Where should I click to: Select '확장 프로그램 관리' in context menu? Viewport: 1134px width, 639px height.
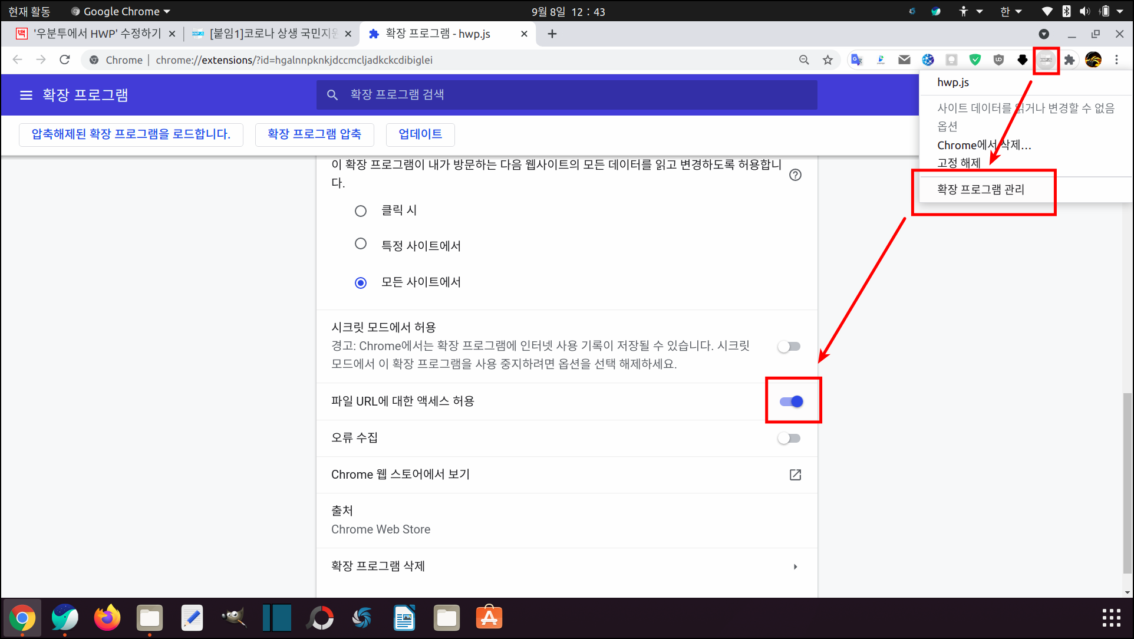click(981, 189)
